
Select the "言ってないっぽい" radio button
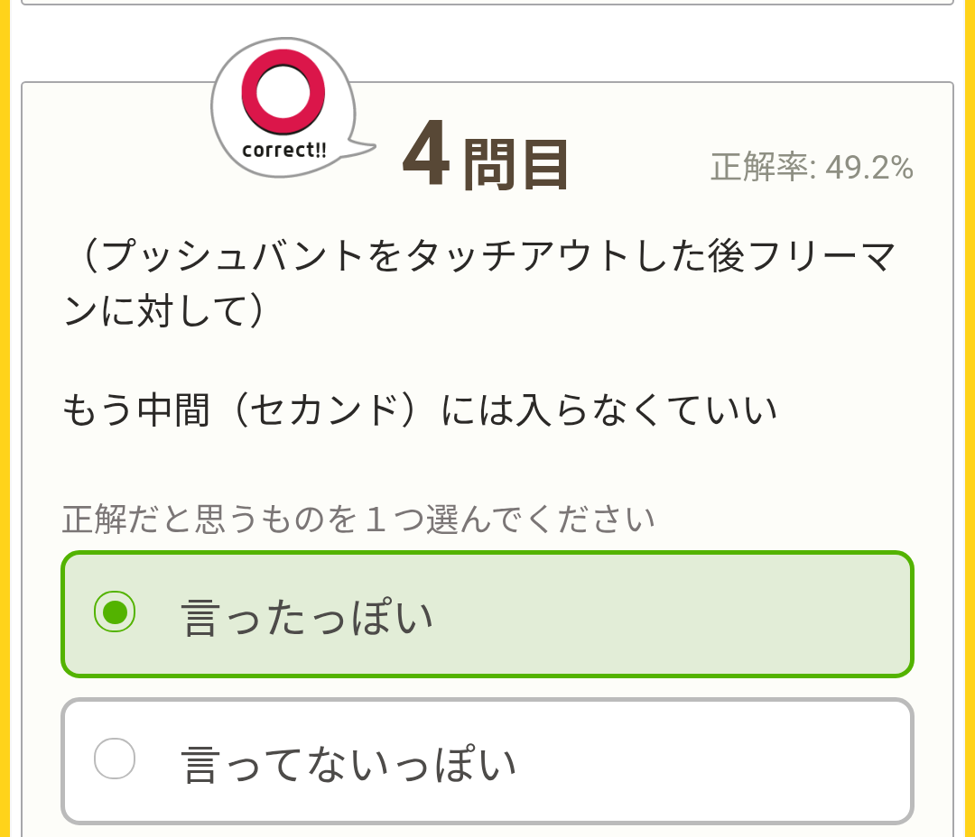click(115, 759)
